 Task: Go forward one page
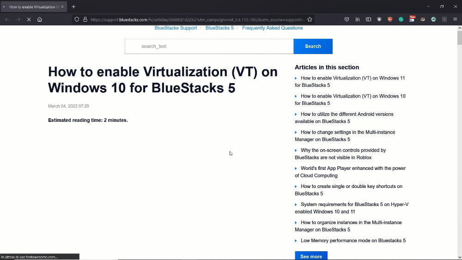[18, 19]
